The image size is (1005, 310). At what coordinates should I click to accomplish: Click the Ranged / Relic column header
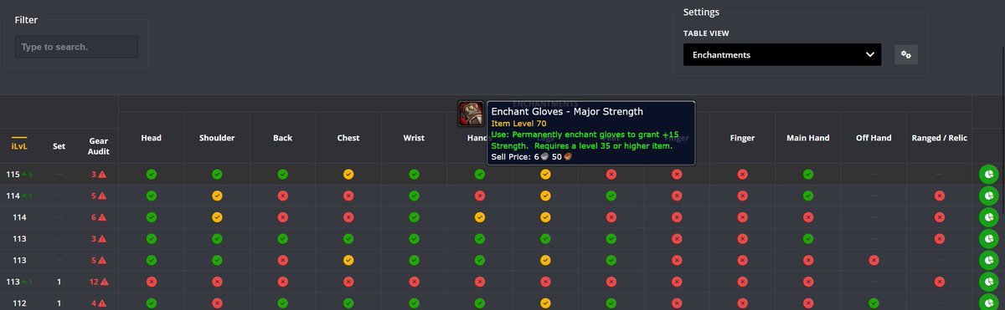point(939,138)
